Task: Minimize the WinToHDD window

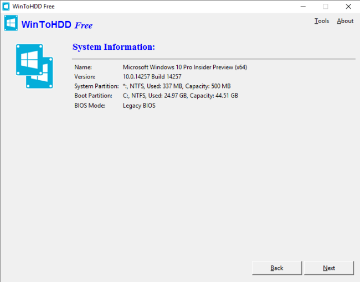Action: (x=303, y=7)
